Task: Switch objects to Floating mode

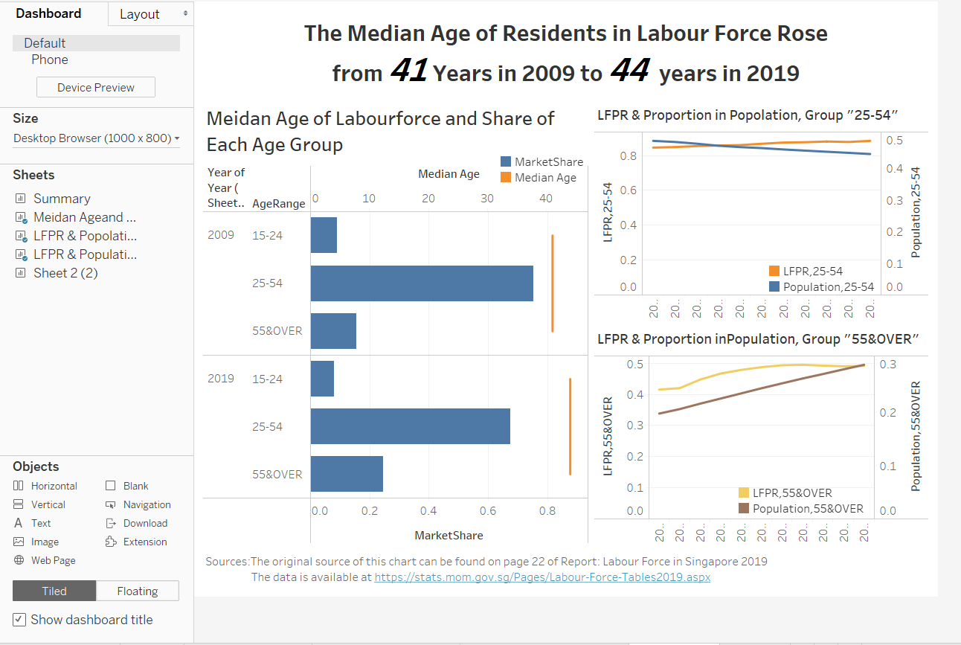Action: (138, 591)
